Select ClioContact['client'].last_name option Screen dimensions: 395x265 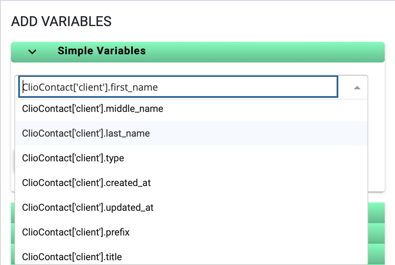(x=191, y=134)
